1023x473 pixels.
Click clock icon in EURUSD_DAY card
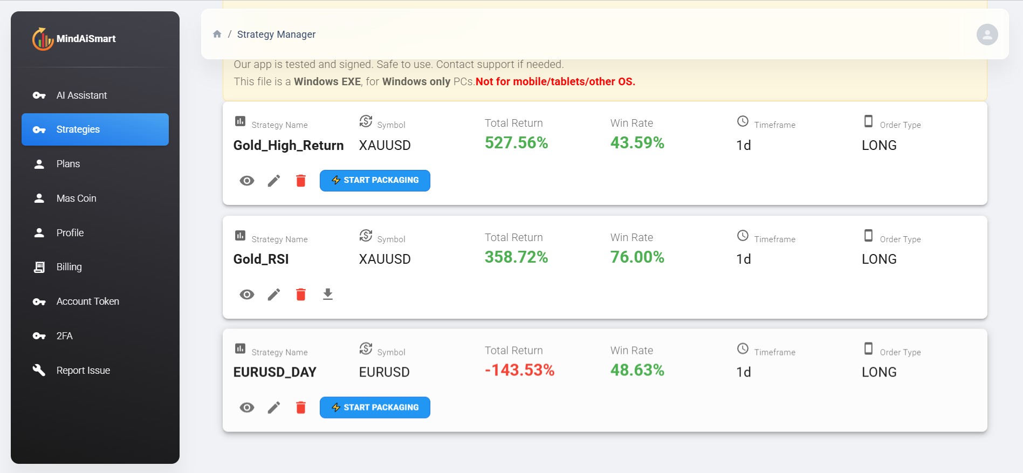coord(743,348)
